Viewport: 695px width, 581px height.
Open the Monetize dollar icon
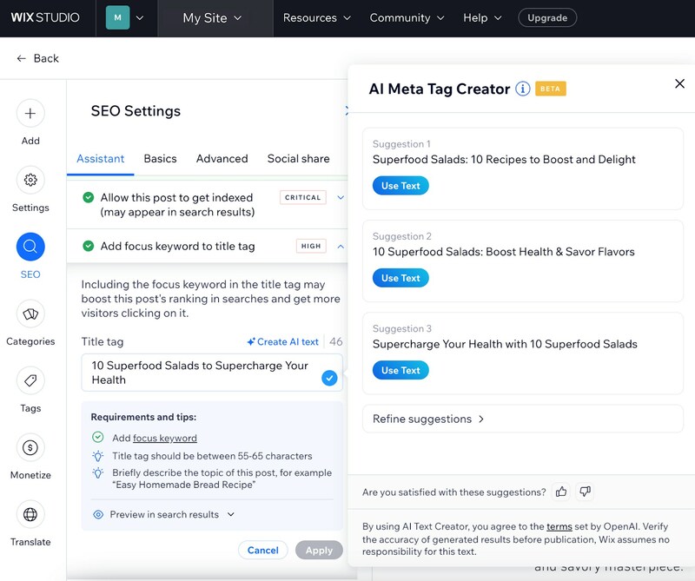(x=30, y=447)
